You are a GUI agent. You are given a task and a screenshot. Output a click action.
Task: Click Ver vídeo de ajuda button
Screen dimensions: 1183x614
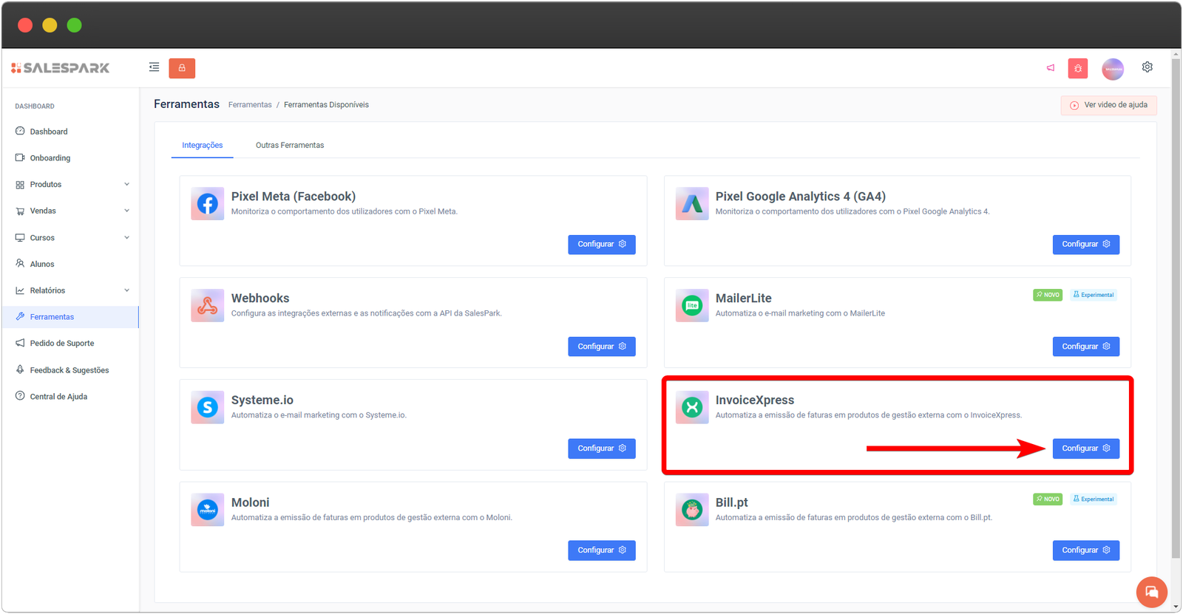tap(1108, 105)
